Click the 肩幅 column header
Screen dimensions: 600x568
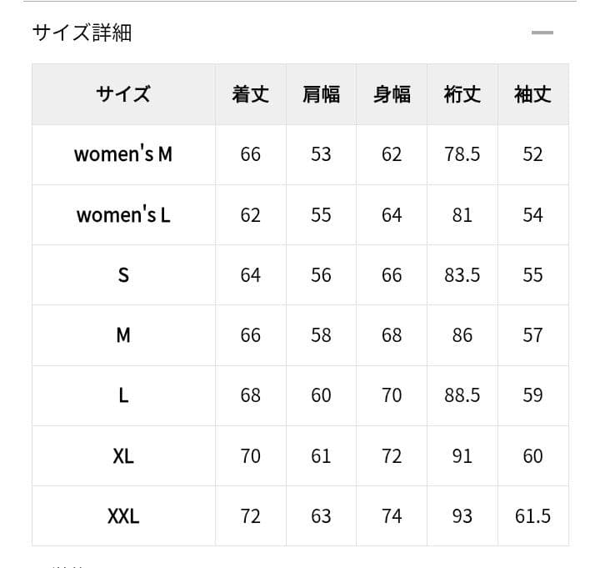pyautogui.click(x=321, y=94)
